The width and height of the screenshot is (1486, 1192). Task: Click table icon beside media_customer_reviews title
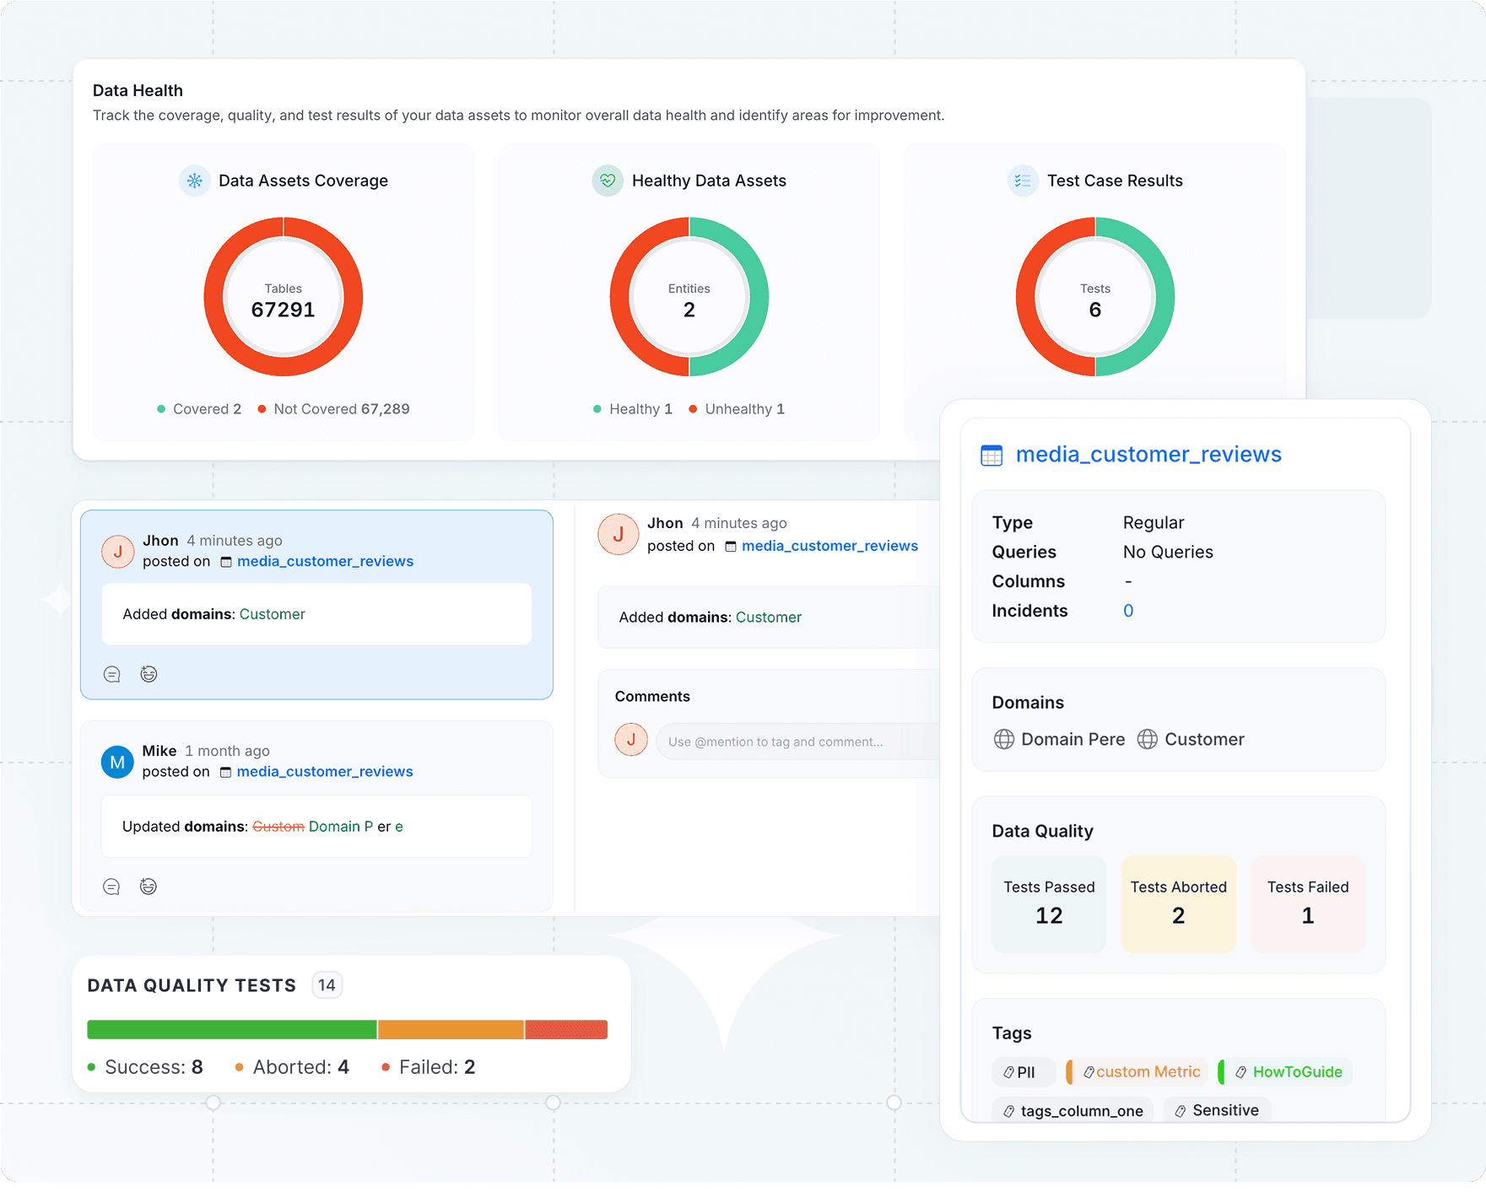pos(992,456)
